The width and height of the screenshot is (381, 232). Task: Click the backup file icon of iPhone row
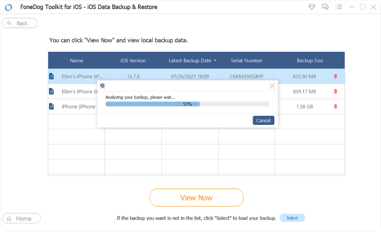(x=51, y=107)
